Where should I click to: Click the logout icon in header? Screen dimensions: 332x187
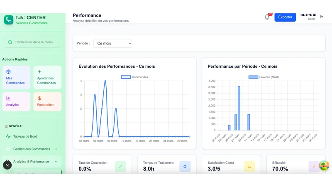(x=322, y=17)
